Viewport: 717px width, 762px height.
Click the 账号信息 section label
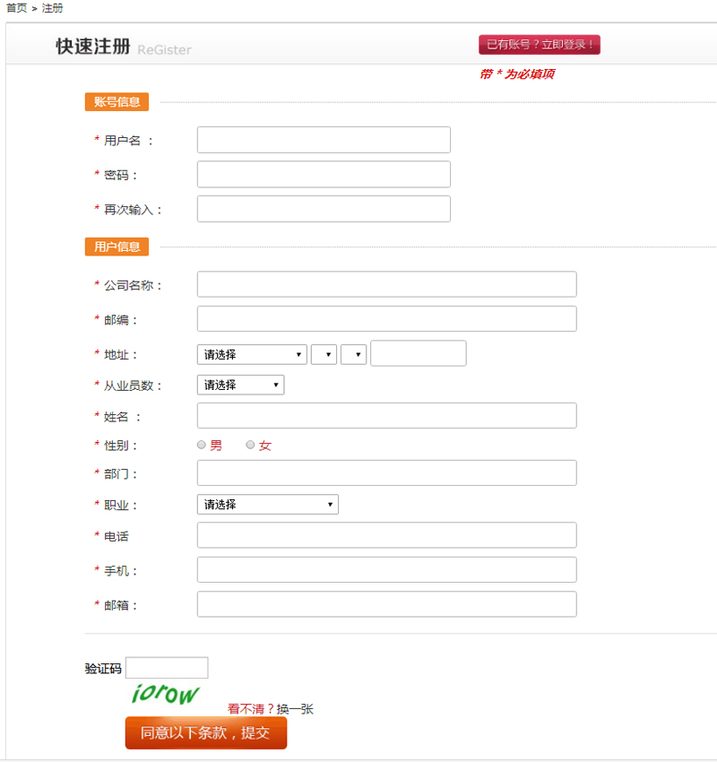pos(117,102)
